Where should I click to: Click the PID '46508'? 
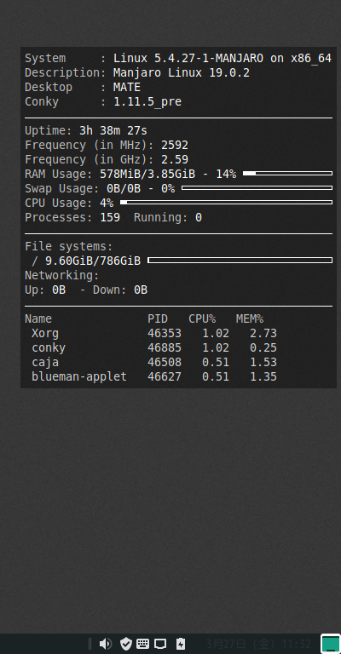165,363
